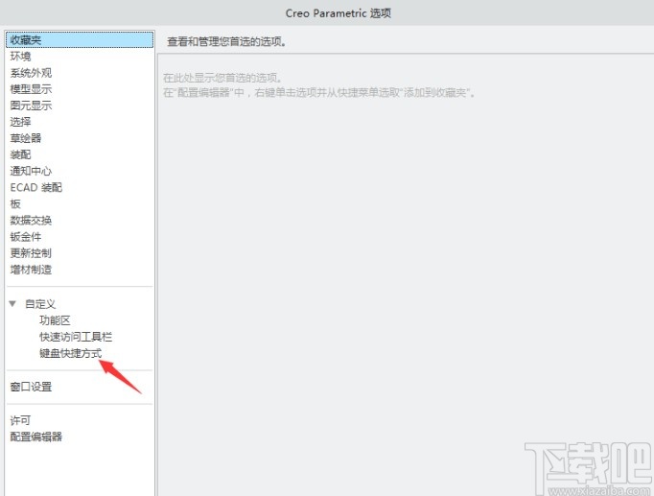Select 增材制造 category

(31, 270)
